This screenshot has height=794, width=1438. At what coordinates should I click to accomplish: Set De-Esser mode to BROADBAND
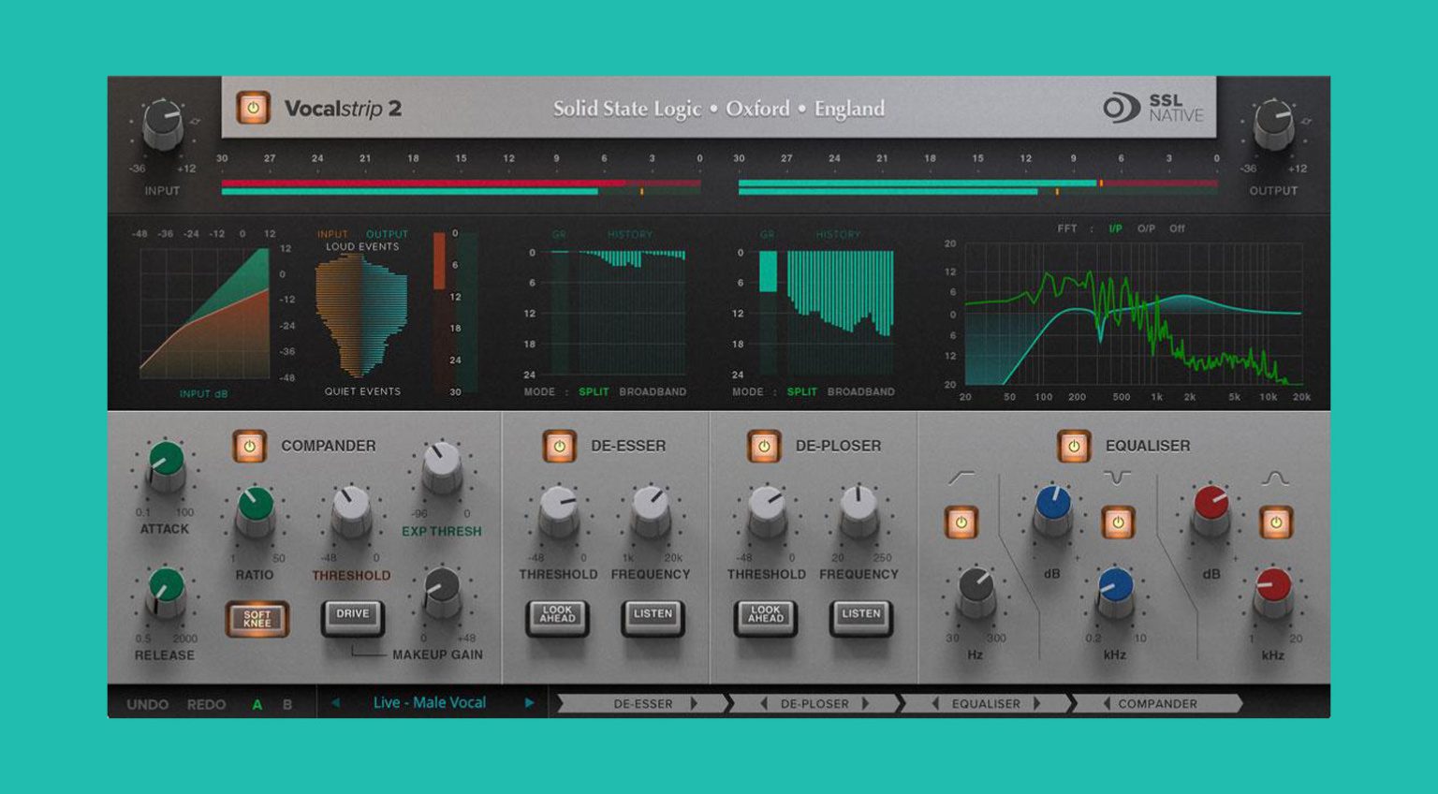tap(653, 392)
